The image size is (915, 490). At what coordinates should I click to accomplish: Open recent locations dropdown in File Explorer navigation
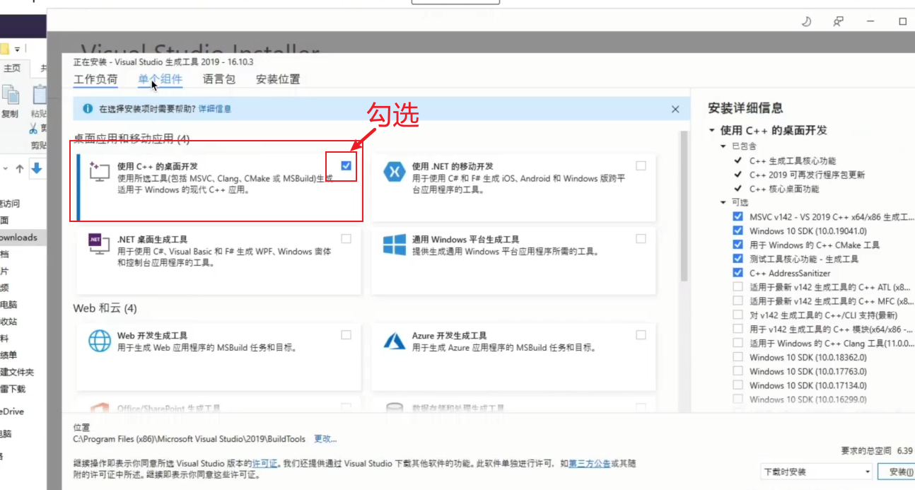4,169
